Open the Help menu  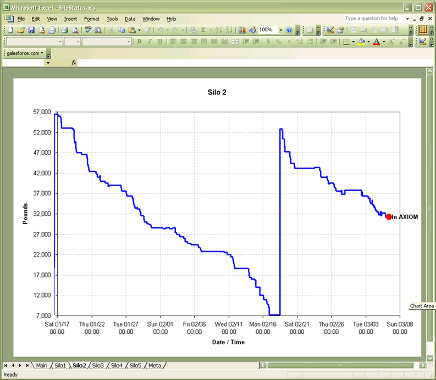(x=172, y=19)
